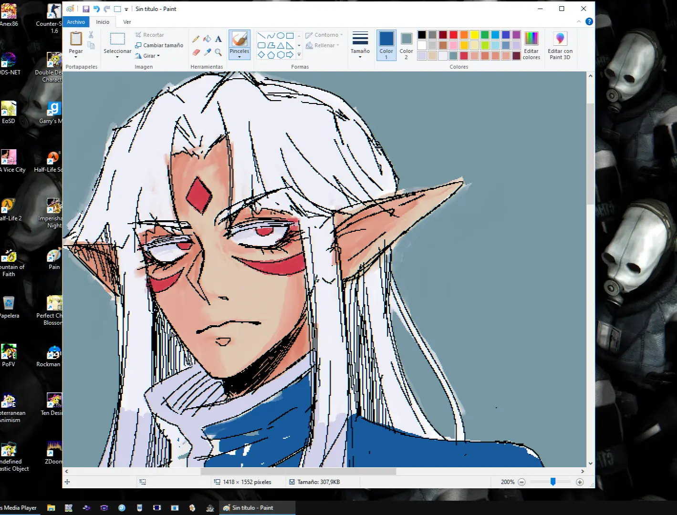
Task: Switch to the Ver tab
Action: 127,22
